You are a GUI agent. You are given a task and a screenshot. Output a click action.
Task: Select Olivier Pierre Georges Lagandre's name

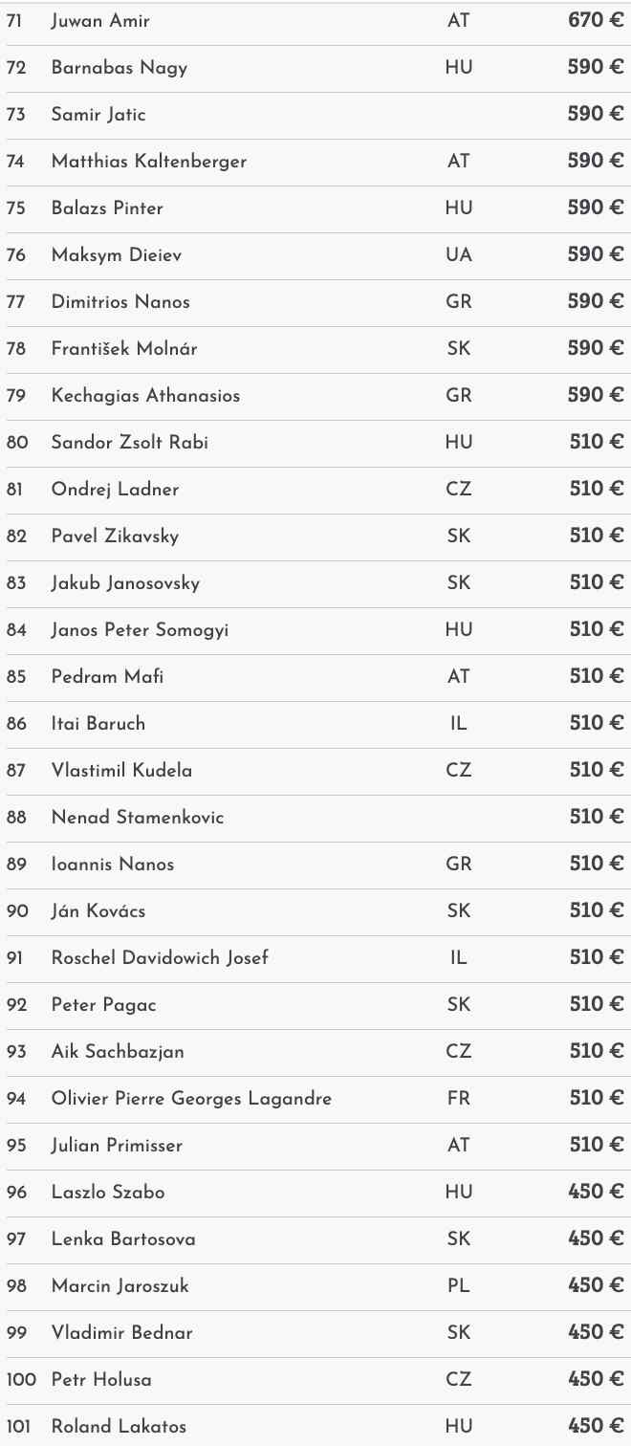[191, 1099]
